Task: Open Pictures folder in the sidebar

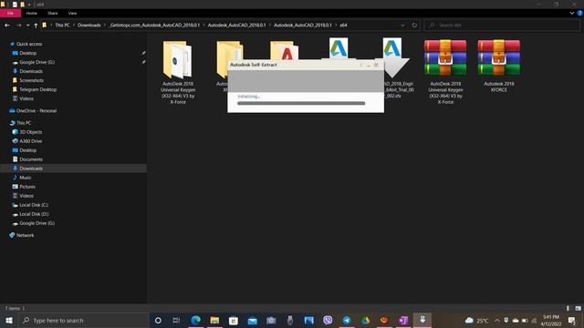Action: pos(27,187)
